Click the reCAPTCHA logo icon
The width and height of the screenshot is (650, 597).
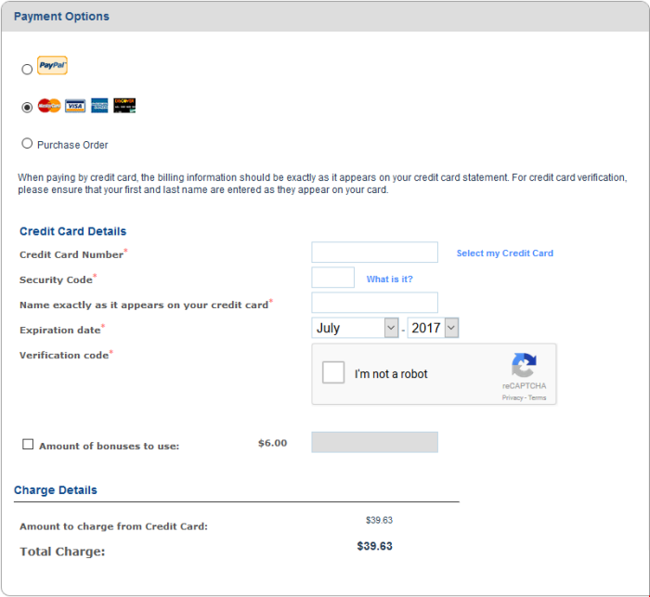pyautogui.click(x=524, y=365)
